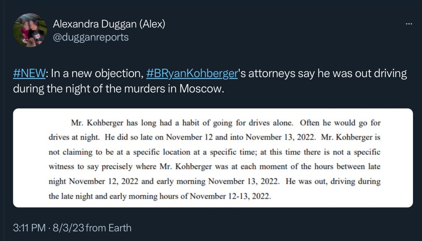The image size is (422, 241).
Task: Open the #NEW hashtag
Action: click(29, 74)
